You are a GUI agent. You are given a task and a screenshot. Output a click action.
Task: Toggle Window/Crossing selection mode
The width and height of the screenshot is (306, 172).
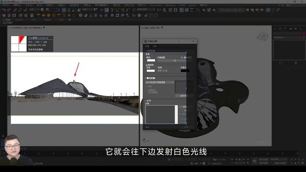[58, 10]
